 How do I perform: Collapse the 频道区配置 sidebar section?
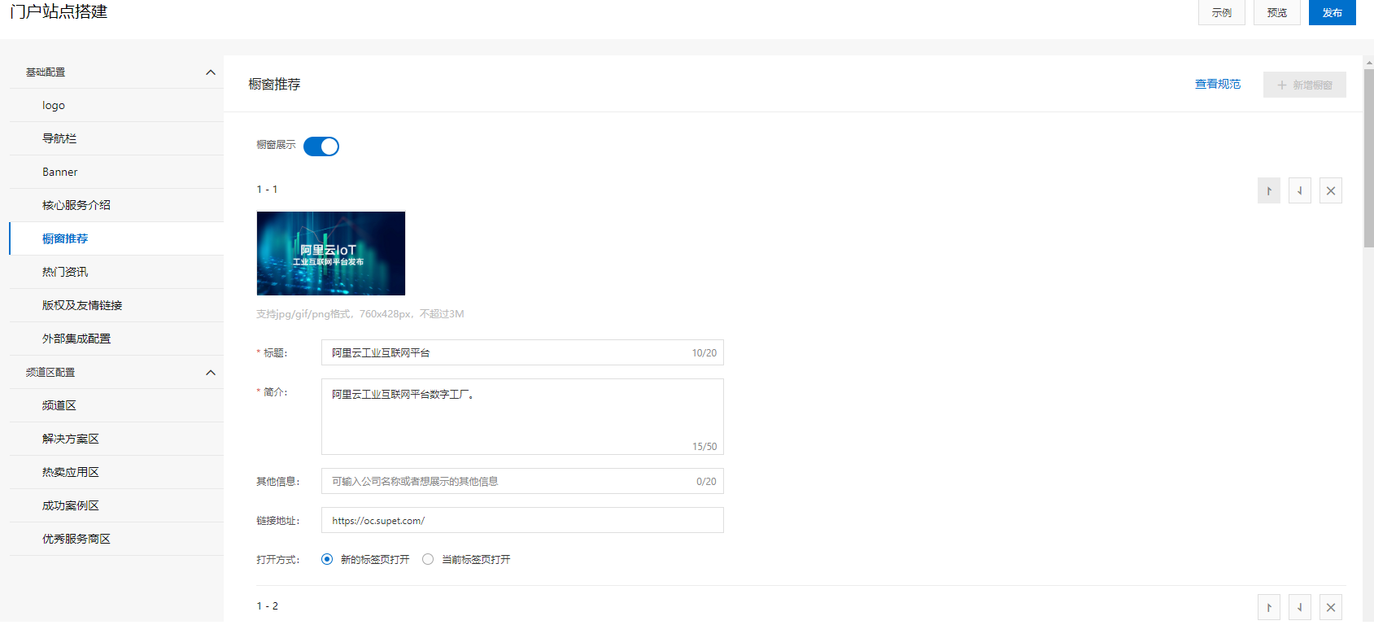211,373
